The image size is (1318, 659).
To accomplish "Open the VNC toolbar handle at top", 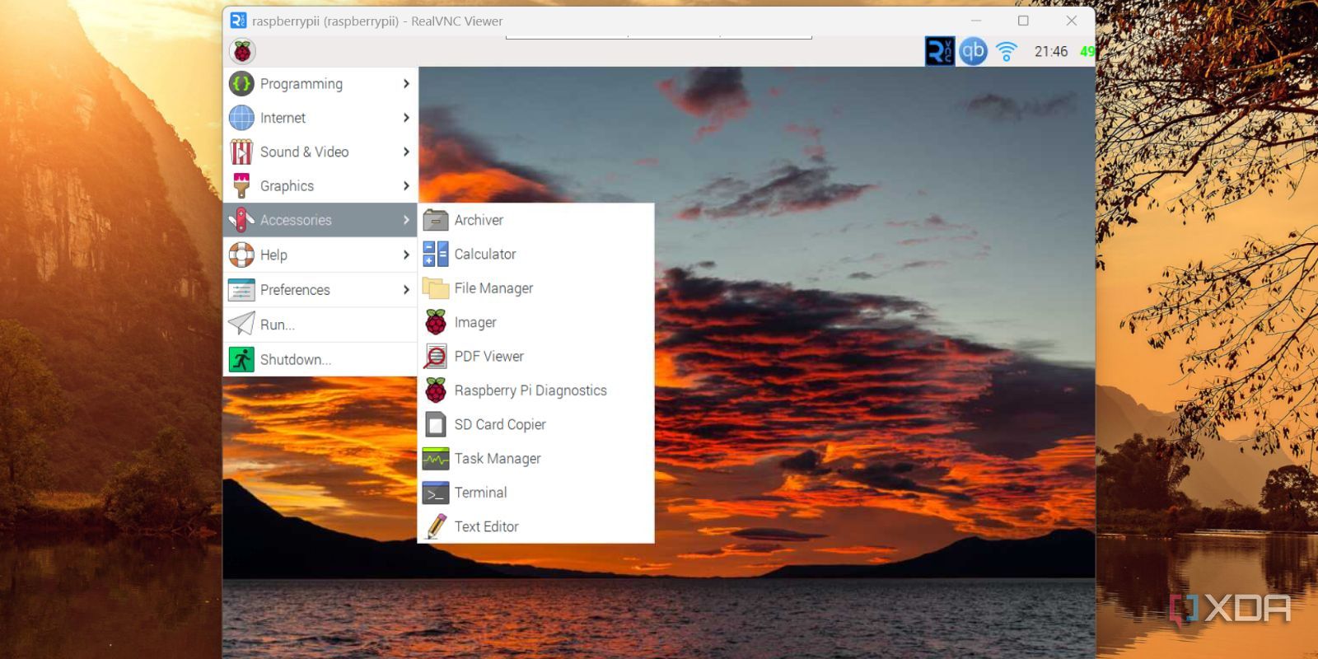I will [659, 37].
